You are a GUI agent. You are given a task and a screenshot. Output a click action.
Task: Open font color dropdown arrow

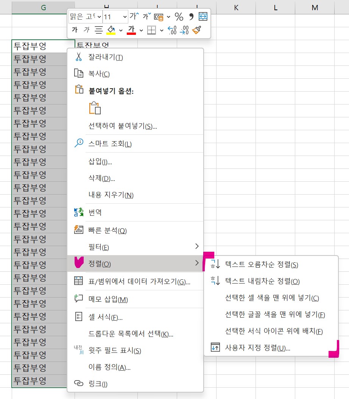pos(141,30)
